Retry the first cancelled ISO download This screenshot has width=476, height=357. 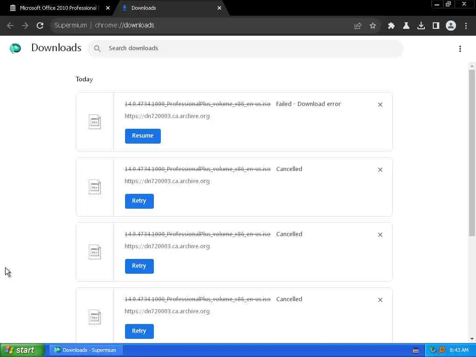tap(139, 201)
